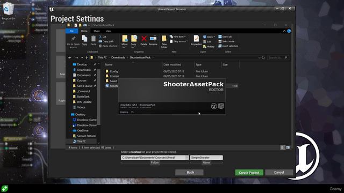Click Copy path in the ribbon
Screen dimensions: 344x193
coord(106,41)
